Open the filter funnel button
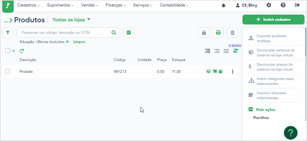The width and height of the screenshot is (307, 141). [x=8, y=33]
